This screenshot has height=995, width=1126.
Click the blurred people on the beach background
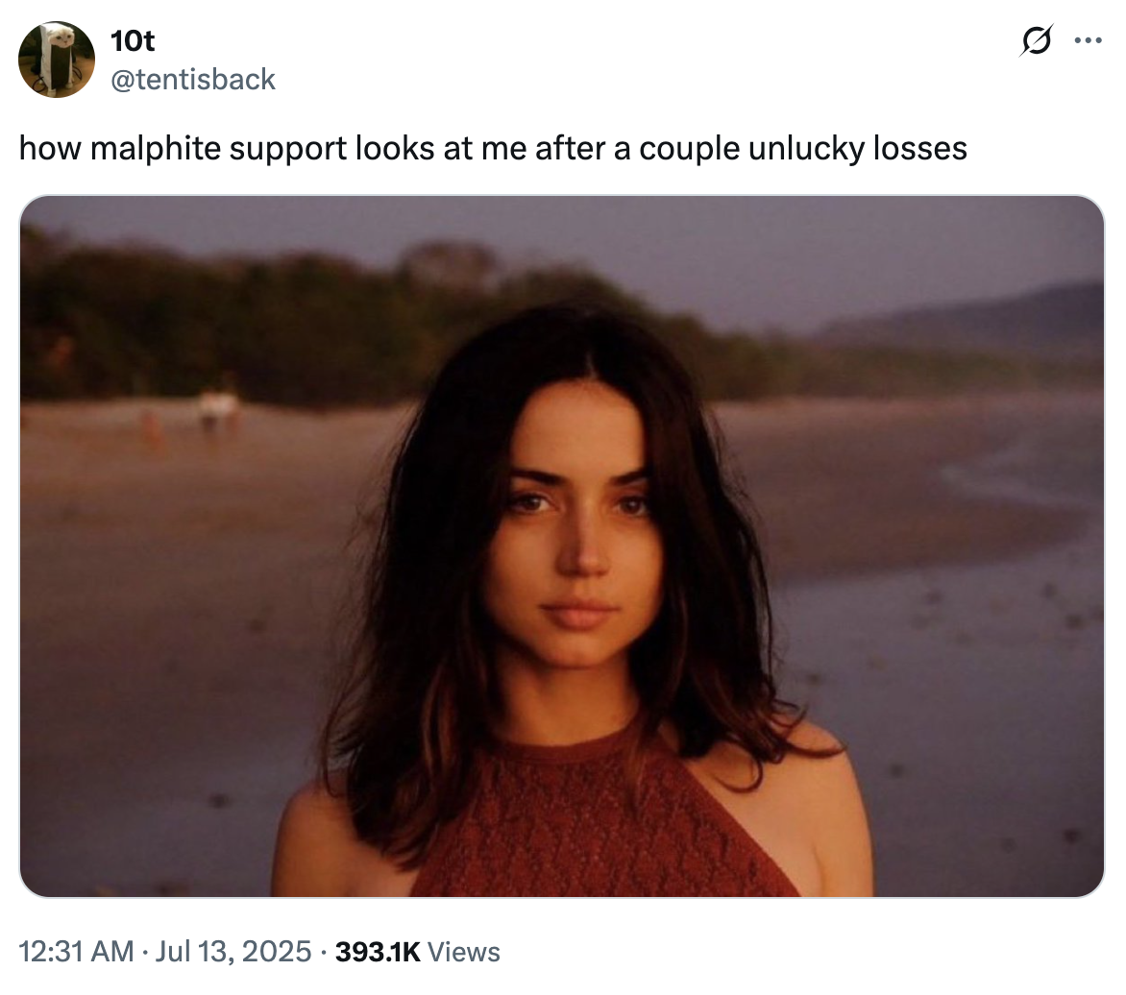[217, 411]
